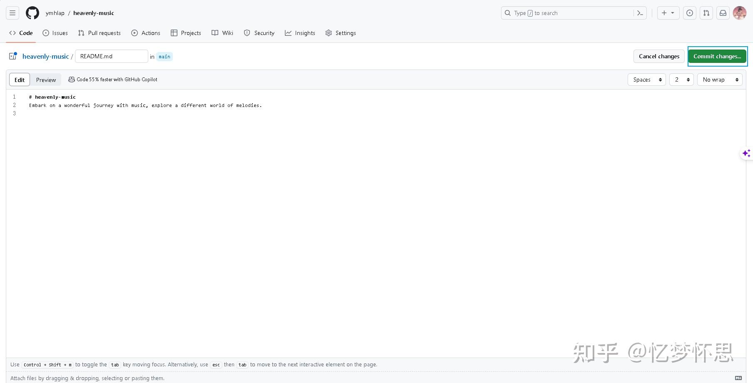Open the No wrap dropdown
Screen dimensions: 753x383
(x=719, y=80)
